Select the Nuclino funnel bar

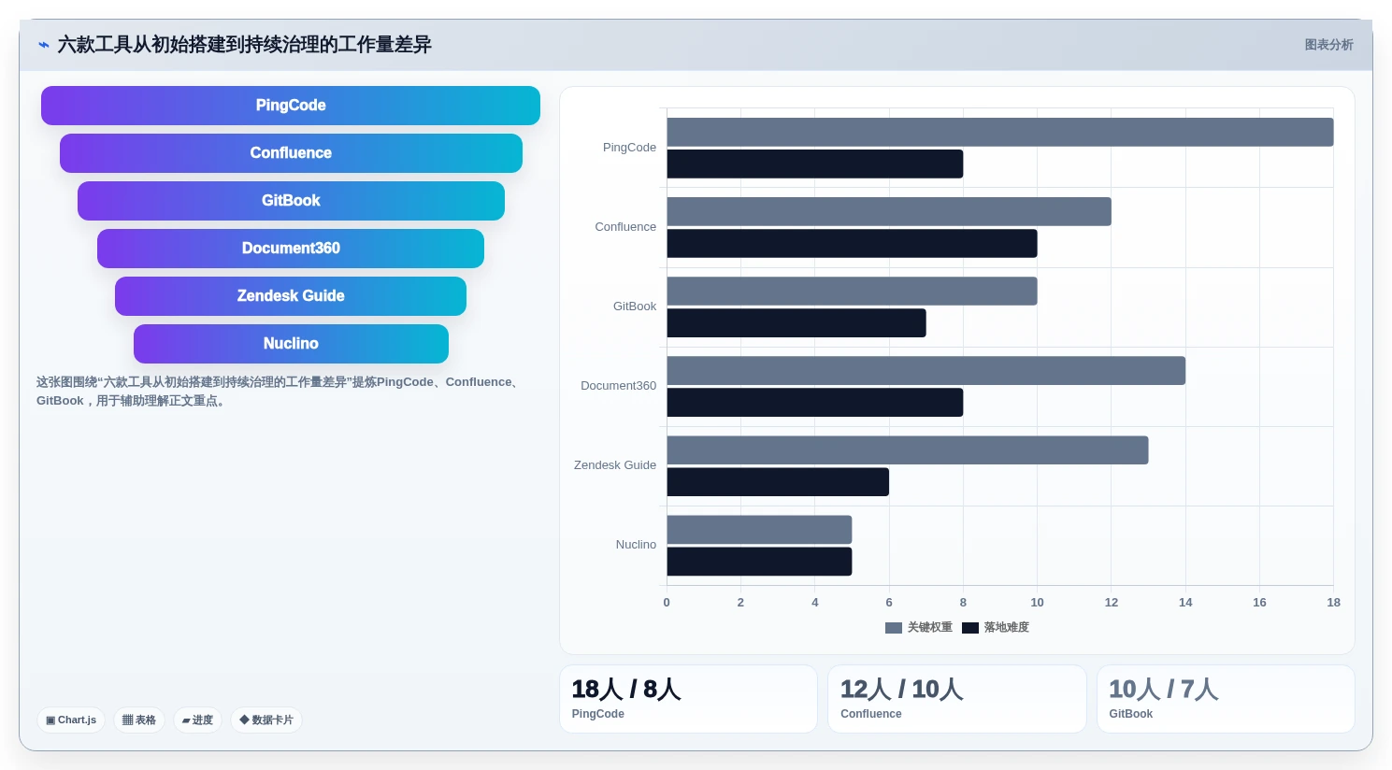[291, 344]
